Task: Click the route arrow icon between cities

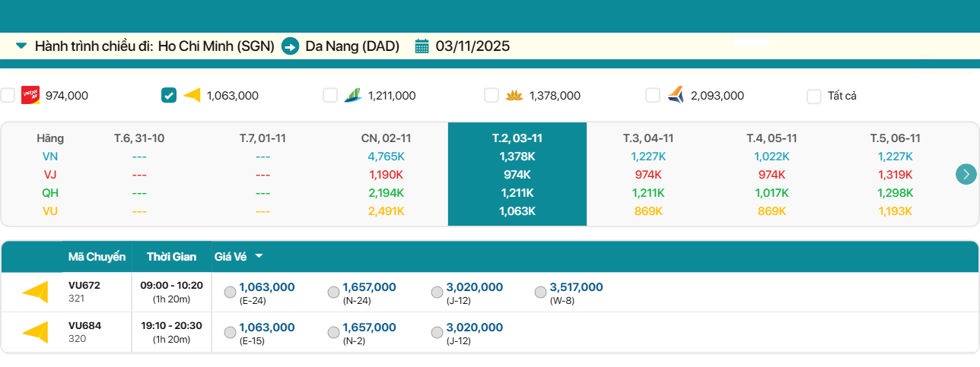Action: 290,46
